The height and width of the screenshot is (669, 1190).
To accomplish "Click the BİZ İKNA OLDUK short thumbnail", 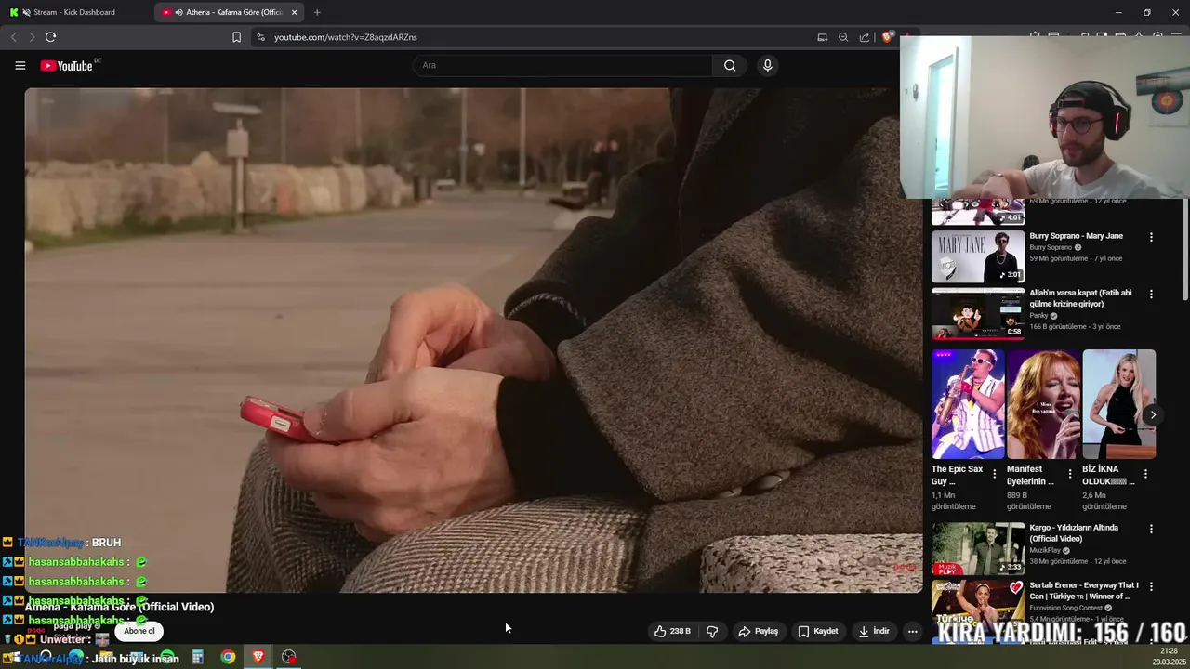I will pyautogui.click(x=1119, y=404).
